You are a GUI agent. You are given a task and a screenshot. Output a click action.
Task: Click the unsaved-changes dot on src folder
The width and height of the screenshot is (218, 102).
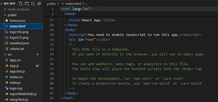pos(37,54)
